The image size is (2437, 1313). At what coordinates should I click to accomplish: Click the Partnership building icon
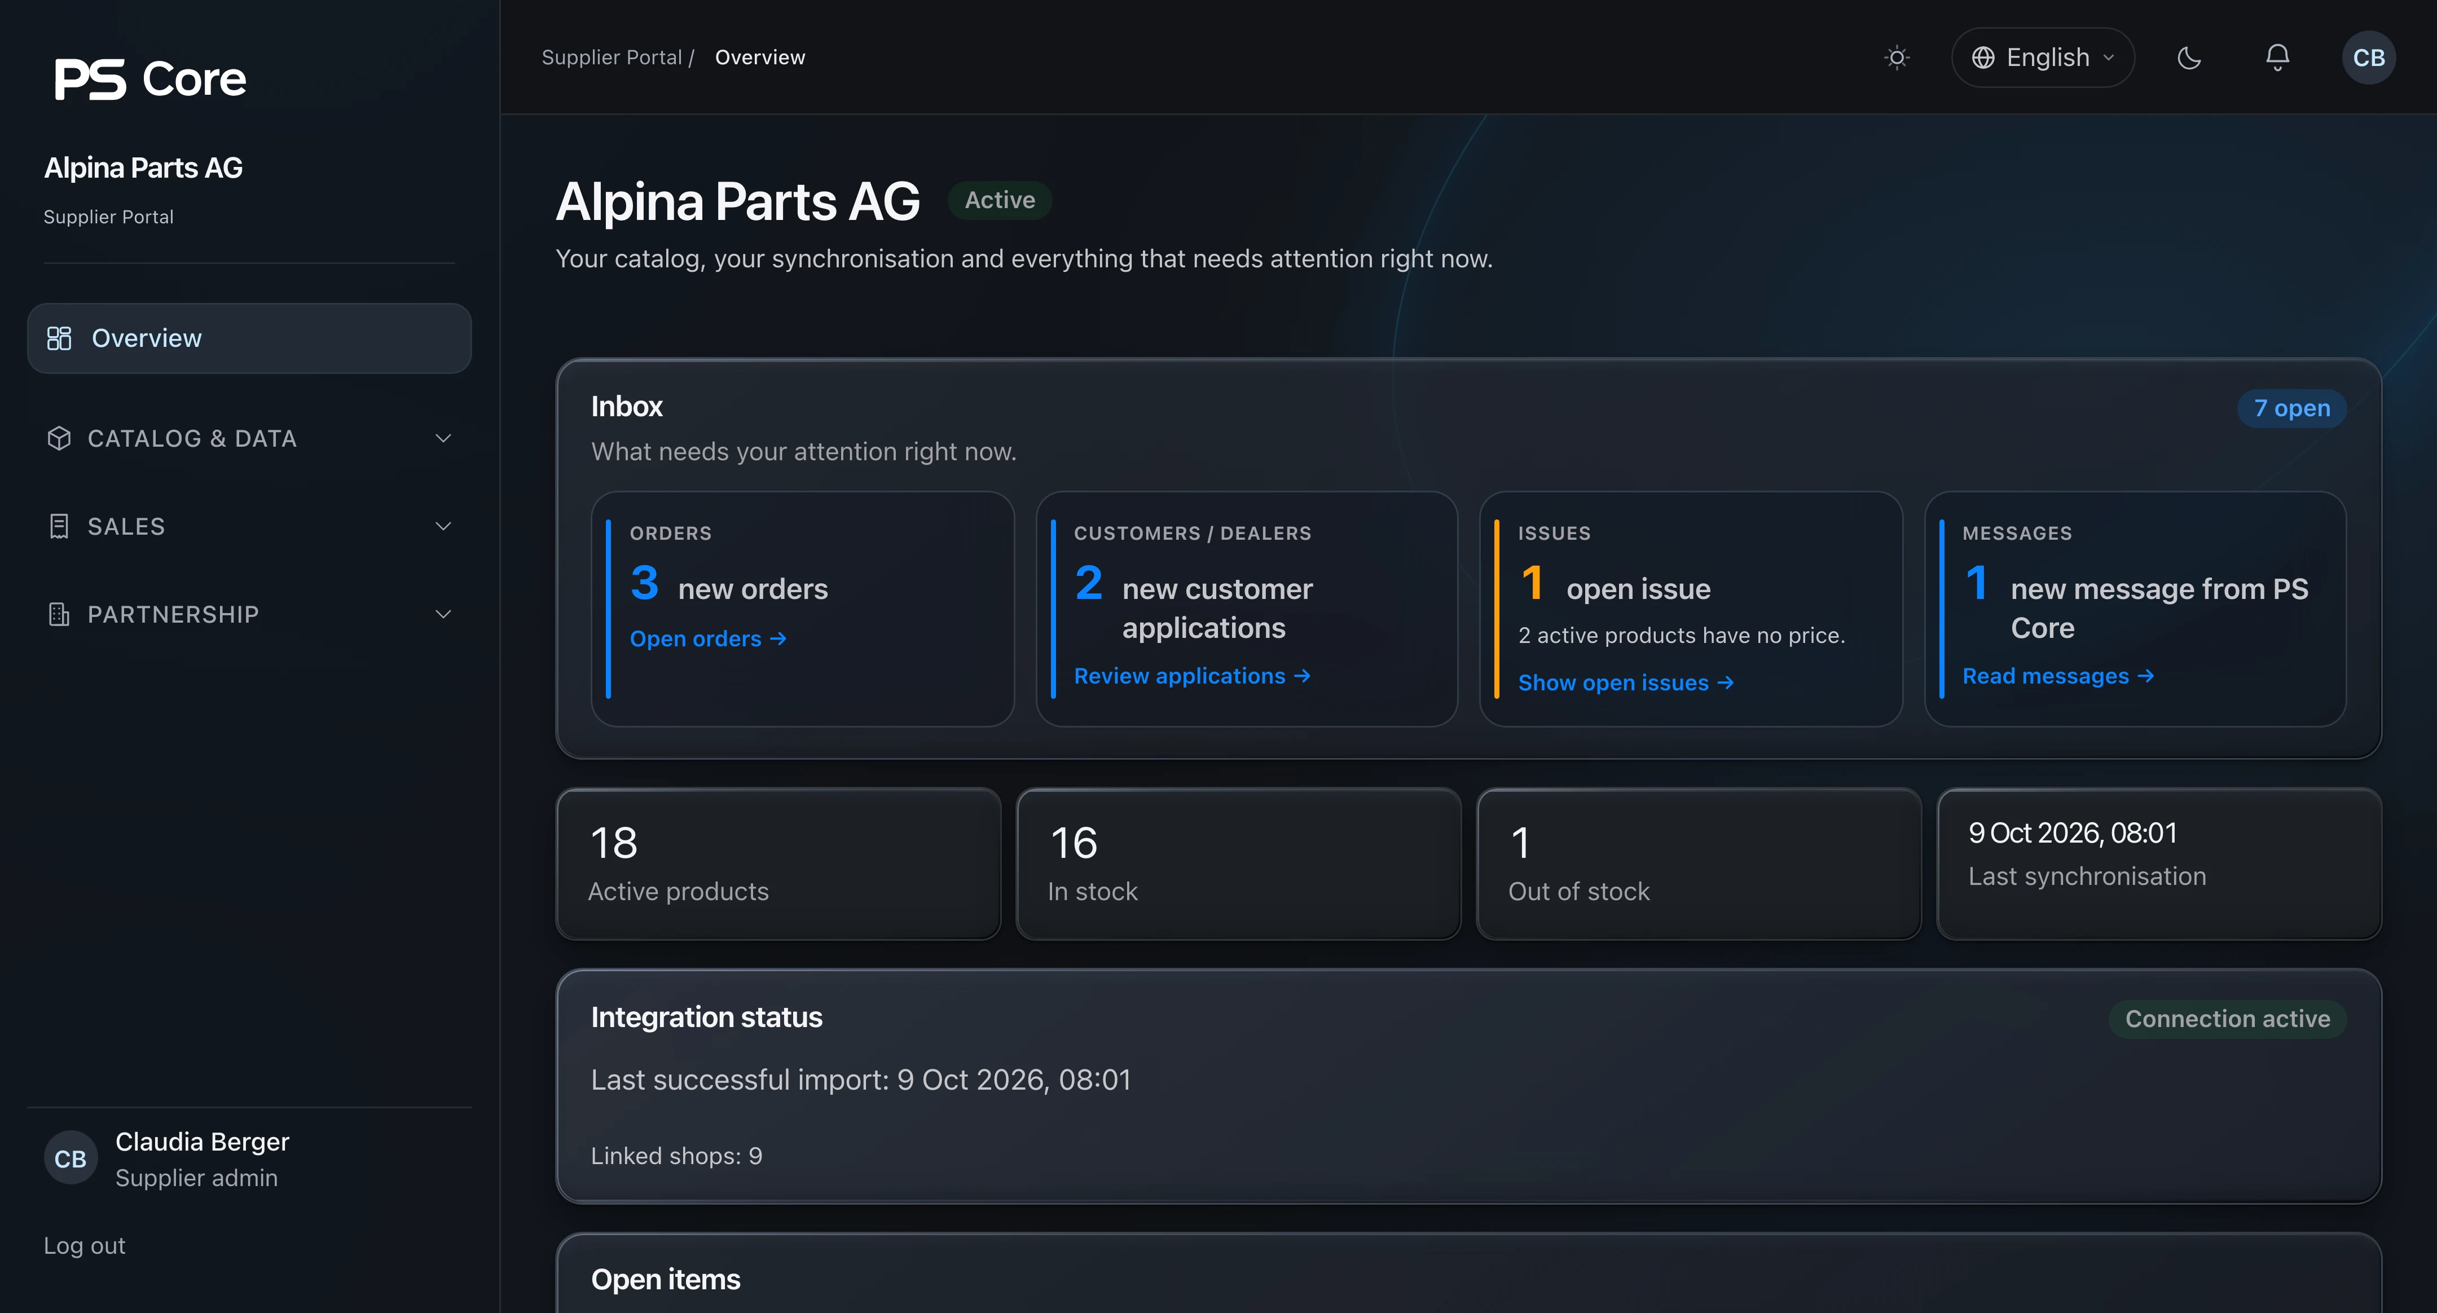(x=59, y=614)
